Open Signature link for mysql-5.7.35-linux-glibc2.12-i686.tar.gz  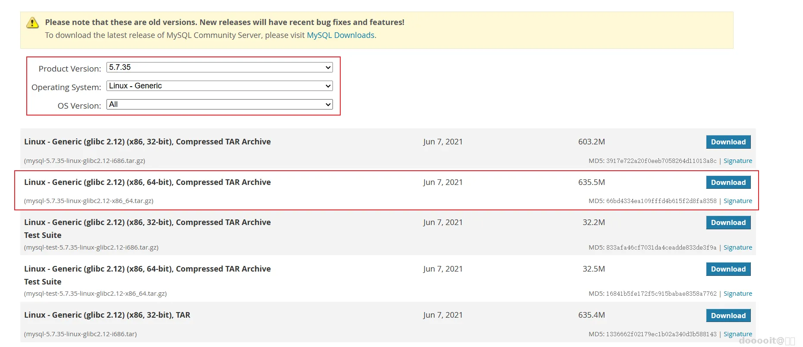737,161
